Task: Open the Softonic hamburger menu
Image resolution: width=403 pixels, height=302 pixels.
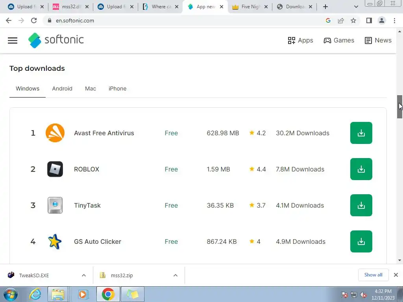Action: coord(12,41)
